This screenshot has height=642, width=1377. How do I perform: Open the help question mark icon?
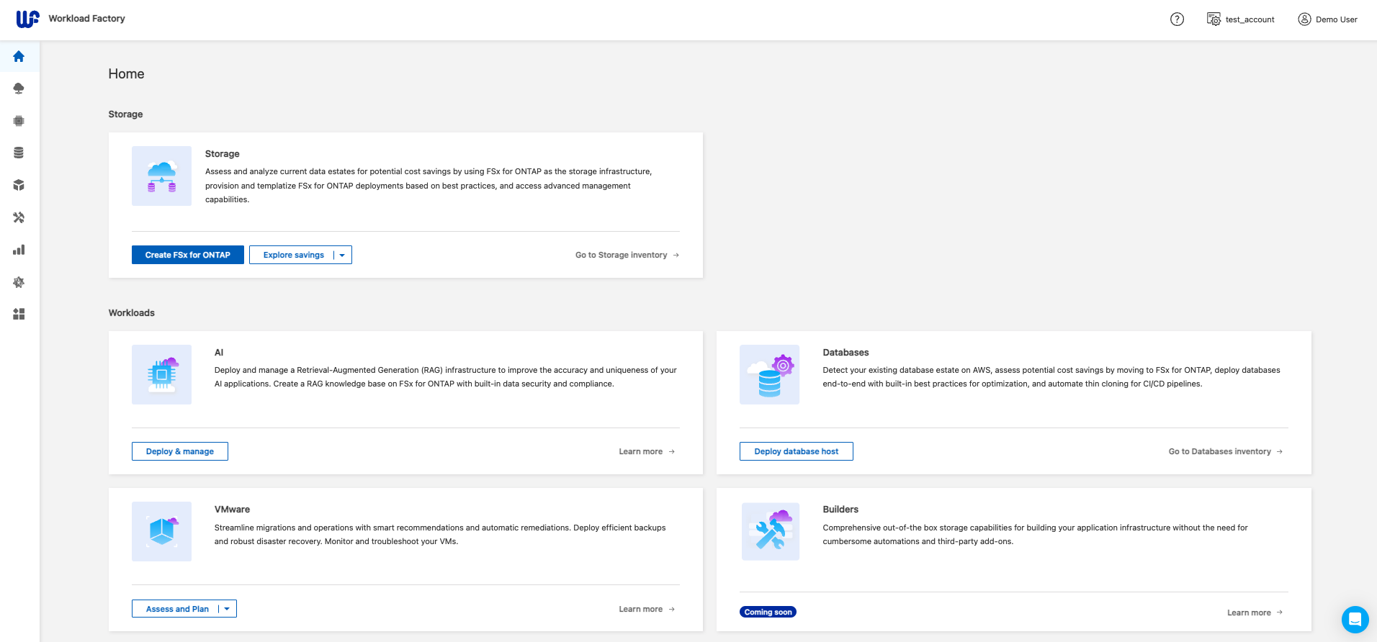point(1177,19)
